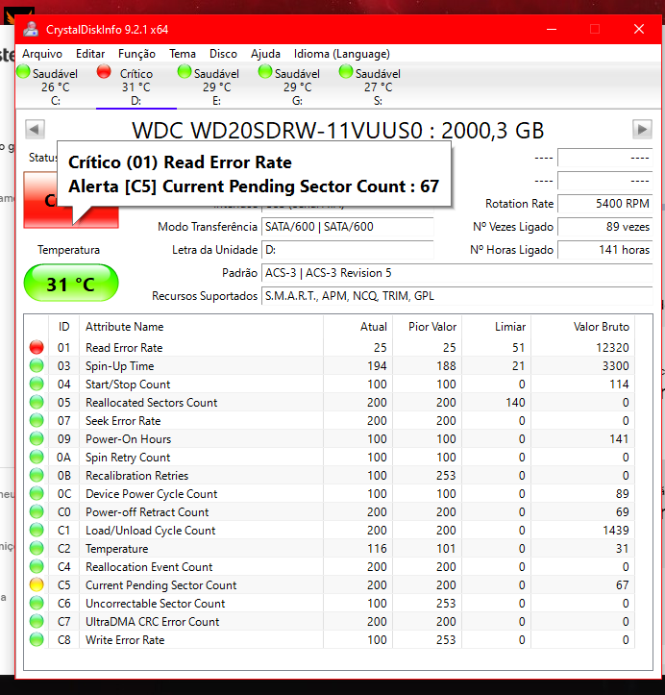The width and height of the screenshot is (665, 695).
Task: Click green status dot for Power-On Hours
Action: click(x=37, y=438)
